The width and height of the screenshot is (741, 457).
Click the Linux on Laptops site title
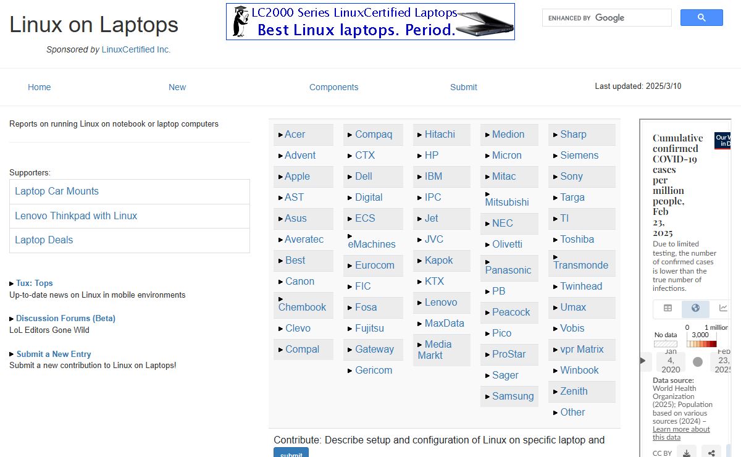[94, 25]
